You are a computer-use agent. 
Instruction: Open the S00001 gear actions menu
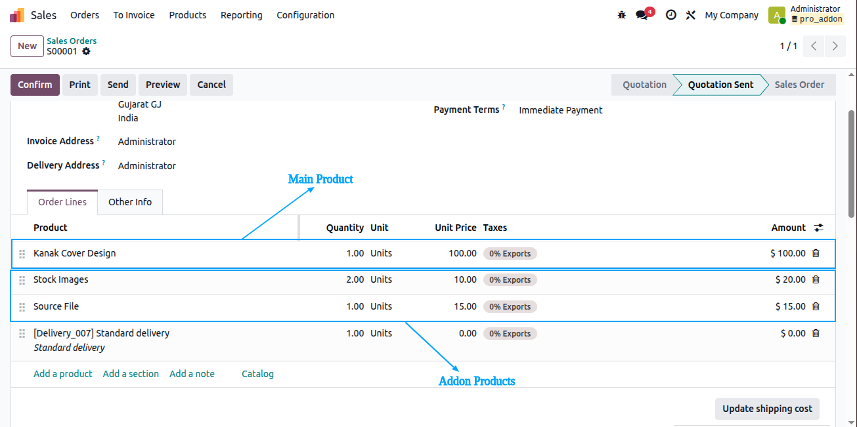[x=86, y=51]
